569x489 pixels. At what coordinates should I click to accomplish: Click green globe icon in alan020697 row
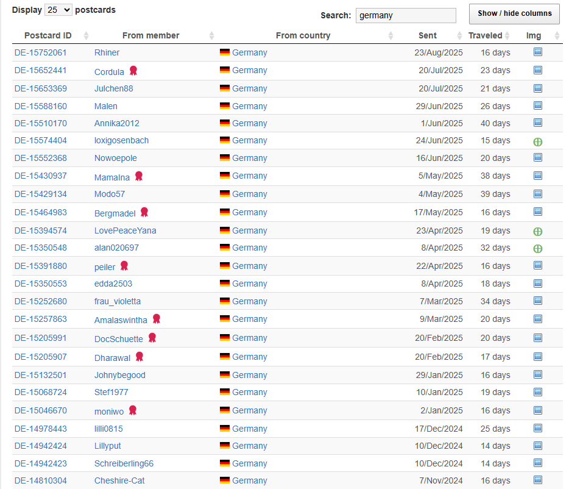click(x=537, y=249)
